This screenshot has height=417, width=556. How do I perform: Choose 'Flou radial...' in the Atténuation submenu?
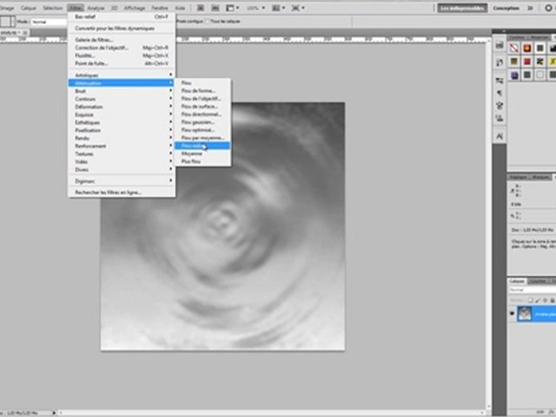202,145
